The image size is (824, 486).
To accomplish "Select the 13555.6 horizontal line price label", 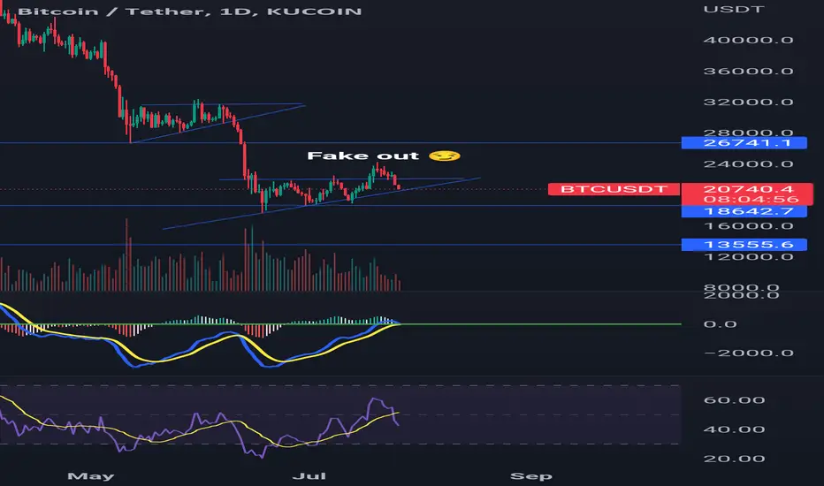I will (x=744, y=245).
